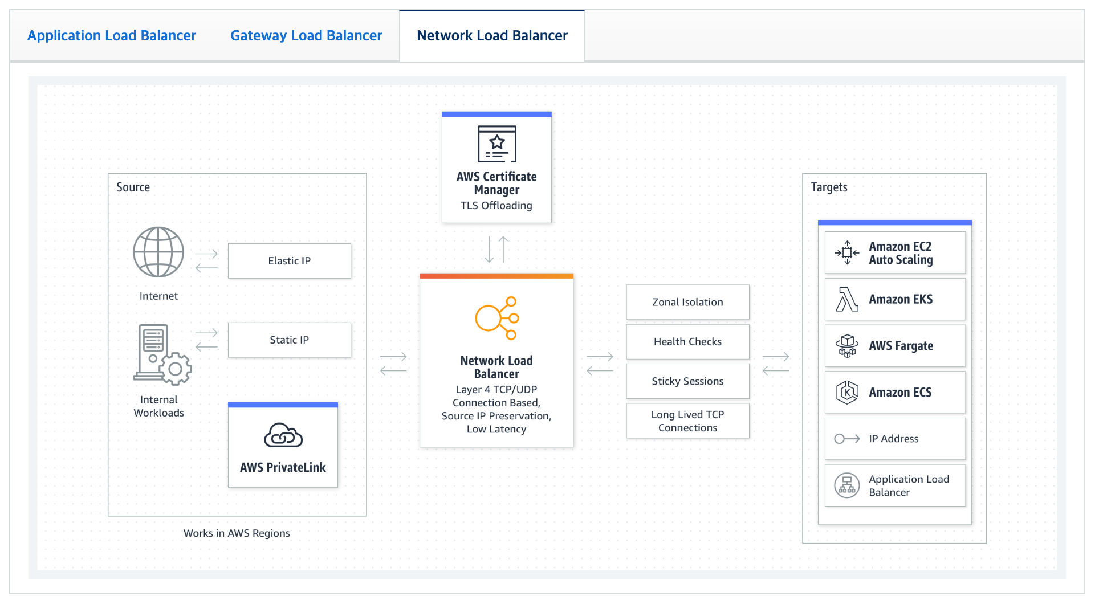Image resolution: width=1099 pixels, height=604 pixels.
Task: Click the Application Load Balancer target icon
Action: pos(847,485)
